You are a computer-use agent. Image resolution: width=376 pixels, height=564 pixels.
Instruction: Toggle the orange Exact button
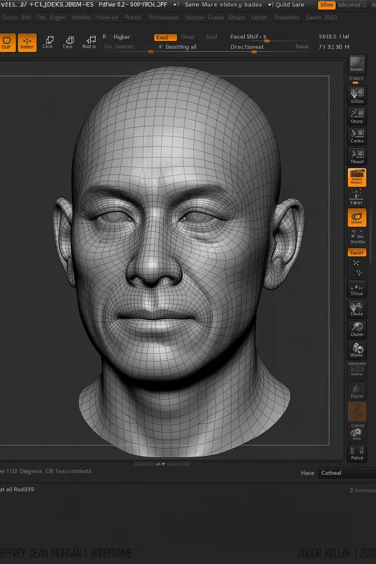[165, 37]
